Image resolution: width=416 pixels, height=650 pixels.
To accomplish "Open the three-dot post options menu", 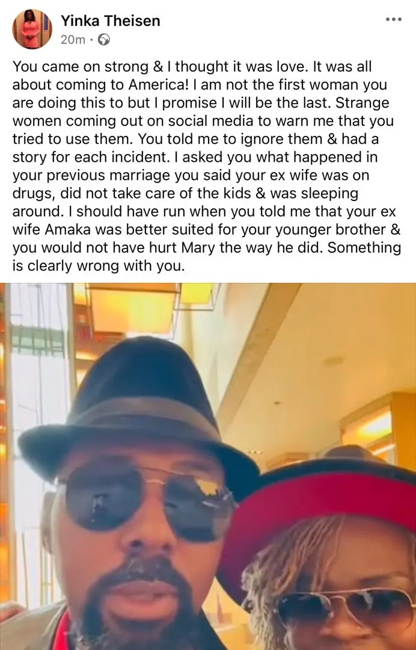I will click(x=393, y=19).
